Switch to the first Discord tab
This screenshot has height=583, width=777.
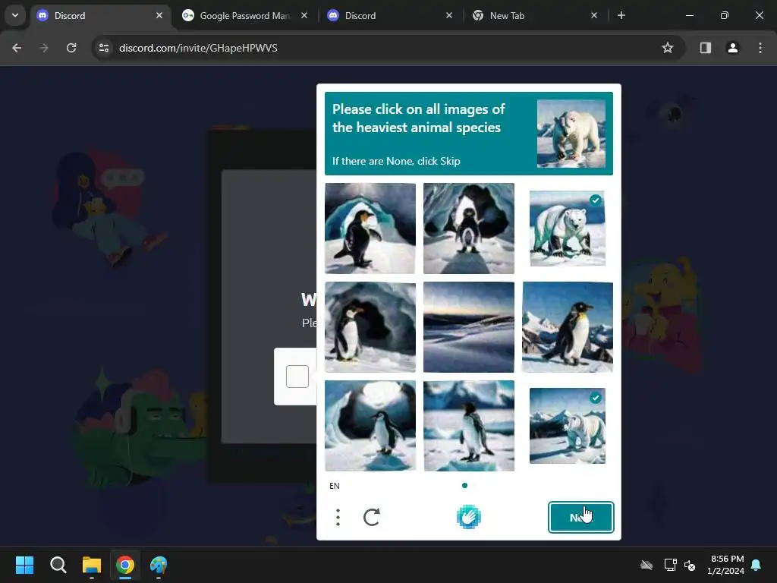(x=99, y=16)
